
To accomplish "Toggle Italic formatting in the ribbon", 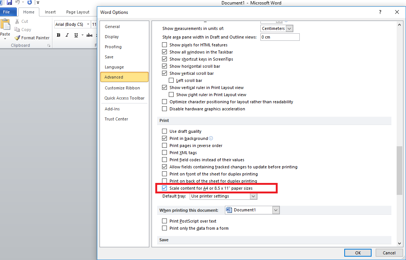I will tap(67, 35).
